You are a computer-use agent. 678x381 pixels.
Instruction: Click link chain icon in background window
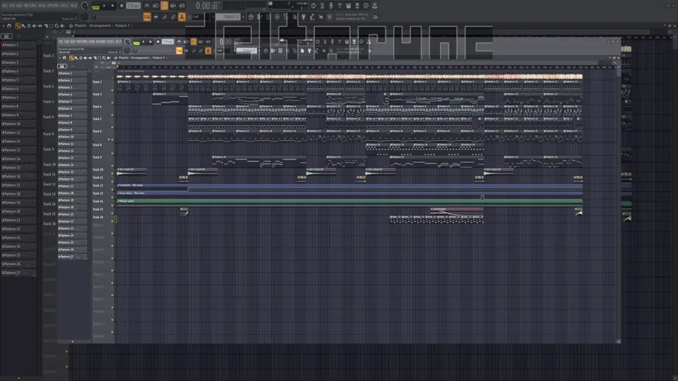pyautogui.click(x=173, y=17)
